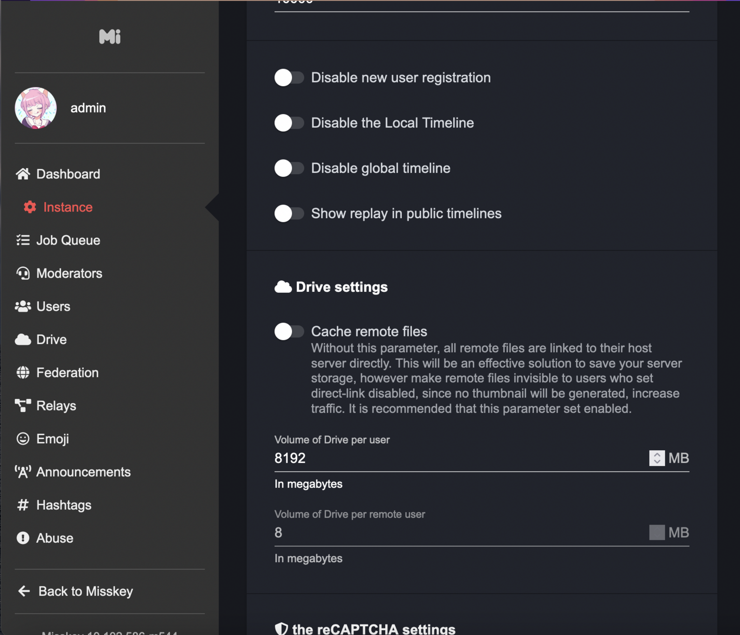This screenshot has width=740, height=635.
Task: Click the admin avatar picture
Action: tap(36, 108)
